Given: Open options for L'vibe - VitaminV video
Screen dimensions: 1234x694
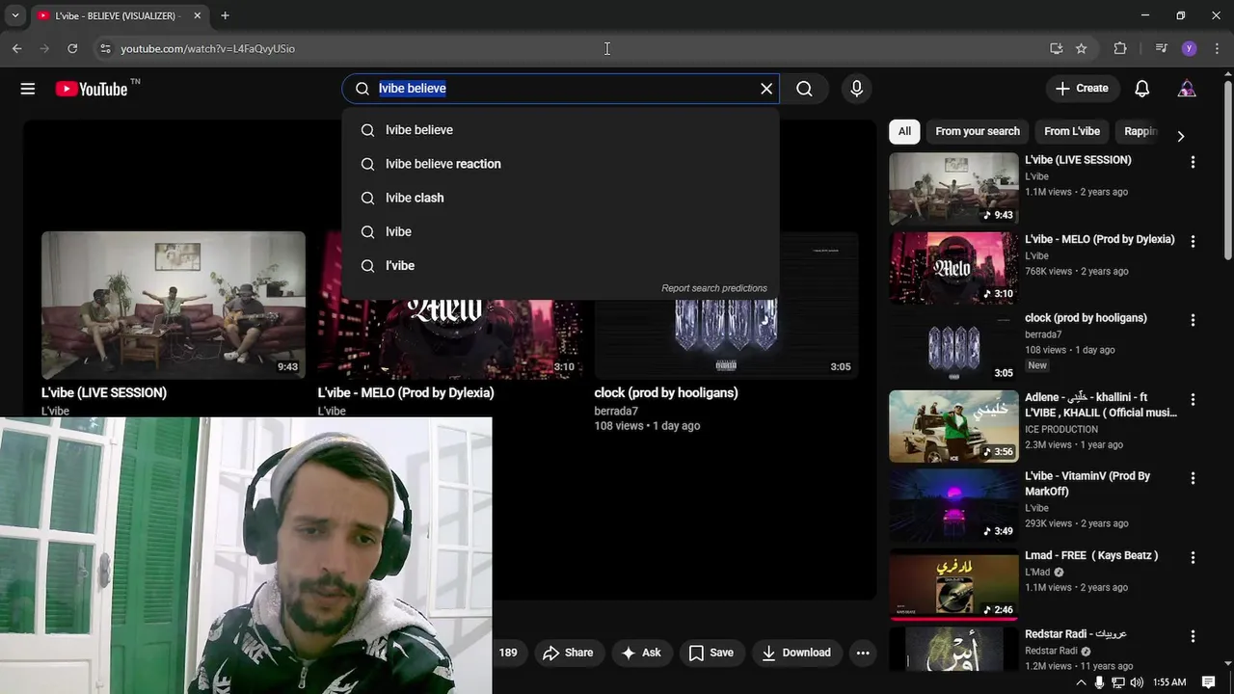Looking at the screenshot, I should (1193, 478).
